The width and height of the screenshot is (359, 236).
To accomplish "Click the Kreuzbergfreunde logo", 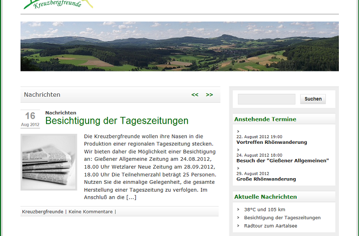I will (x=58, y=4).
